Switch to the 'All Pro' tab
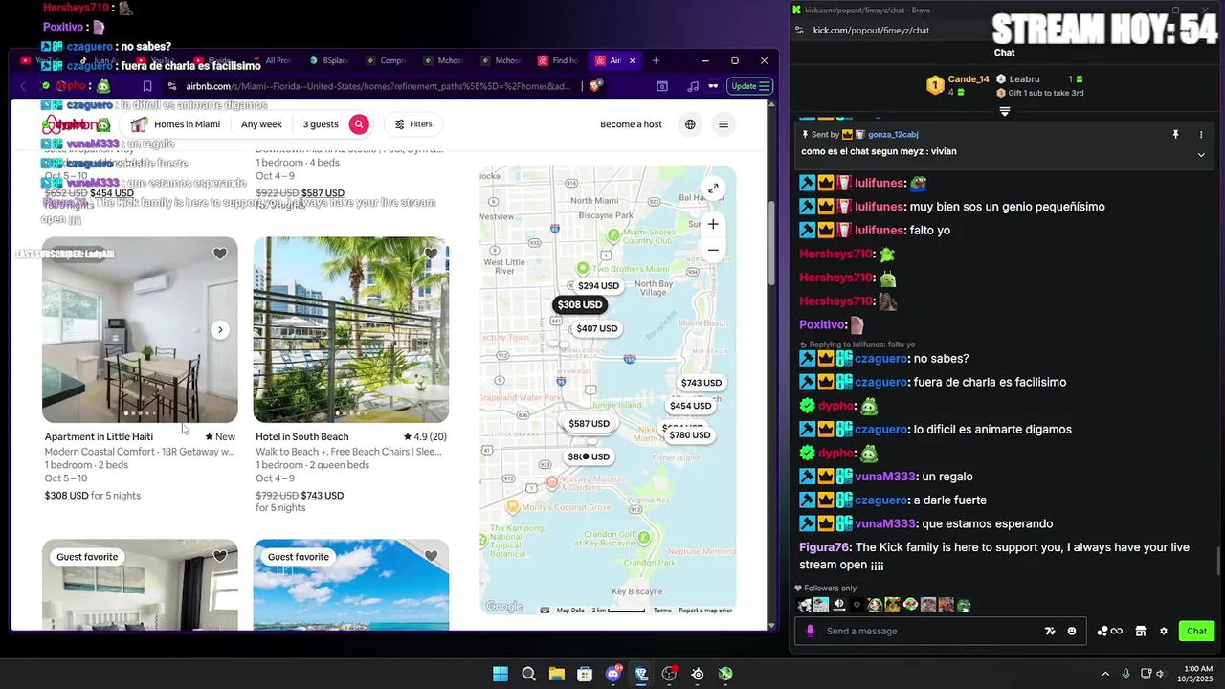The width and height of the screenshot is (1225, 689). pyautogui.click(x=272, y=60)
